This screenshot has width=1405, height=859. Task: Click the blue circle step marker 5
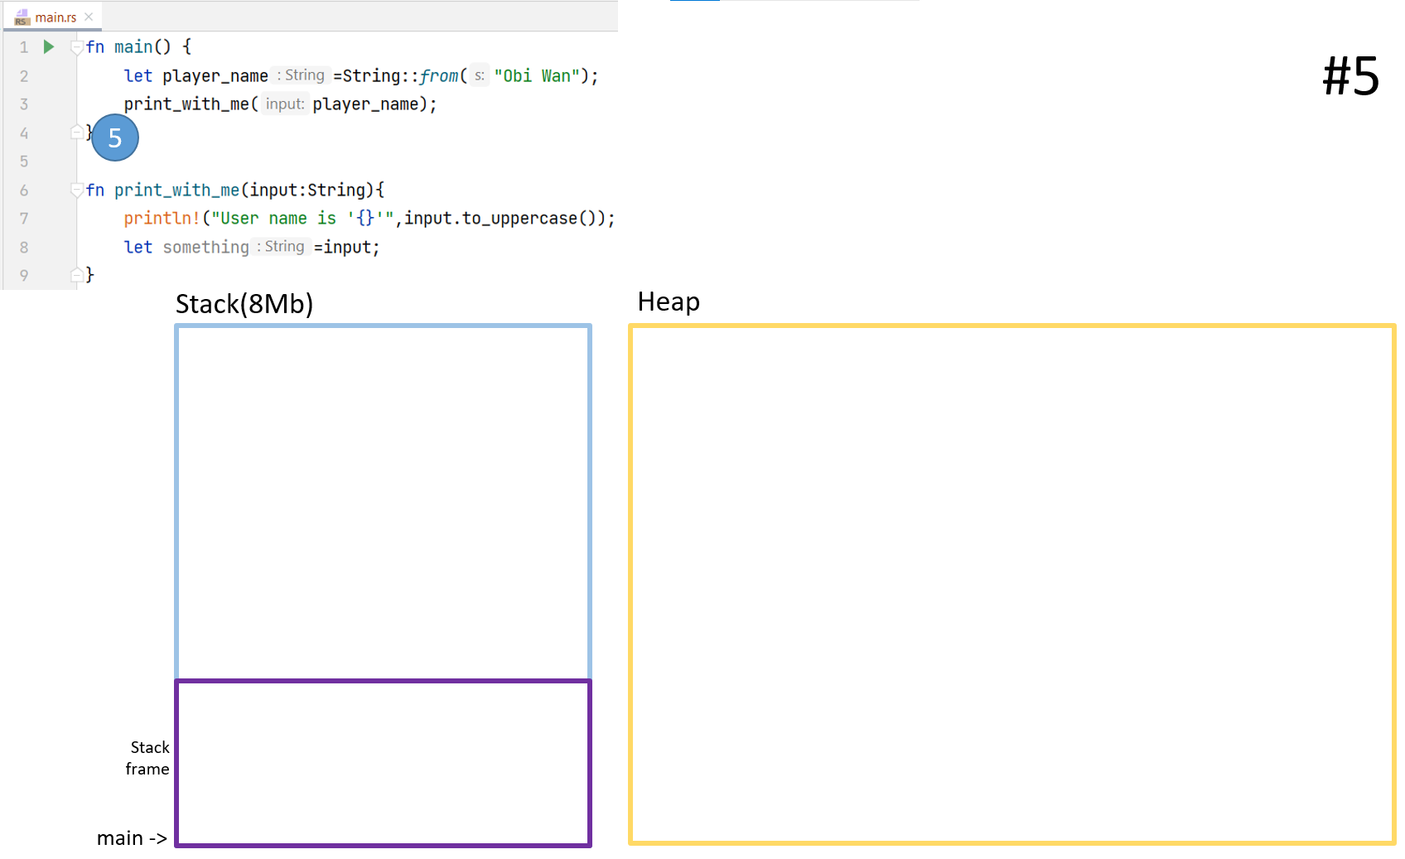coord(115,138)
